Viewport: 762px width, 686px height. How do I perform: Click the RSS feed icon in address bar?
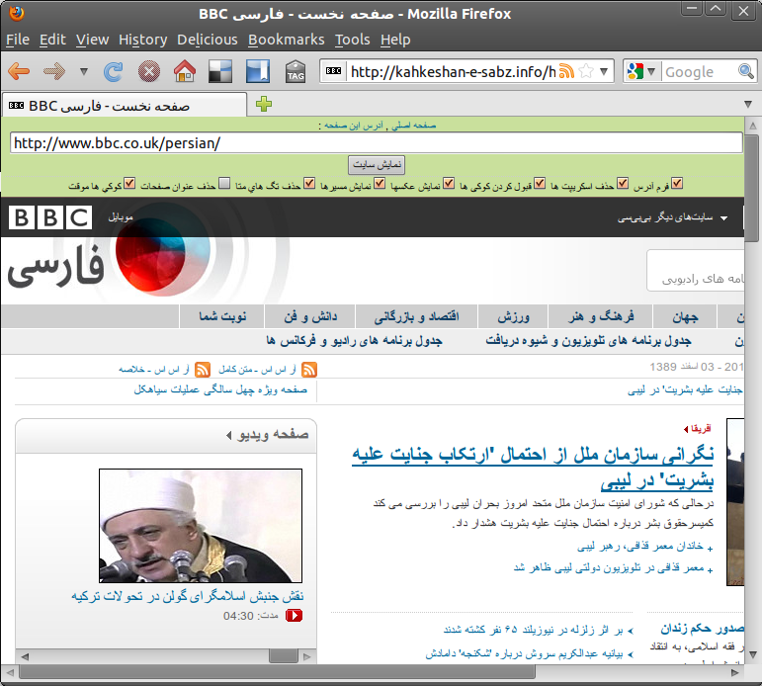(566, 71)
